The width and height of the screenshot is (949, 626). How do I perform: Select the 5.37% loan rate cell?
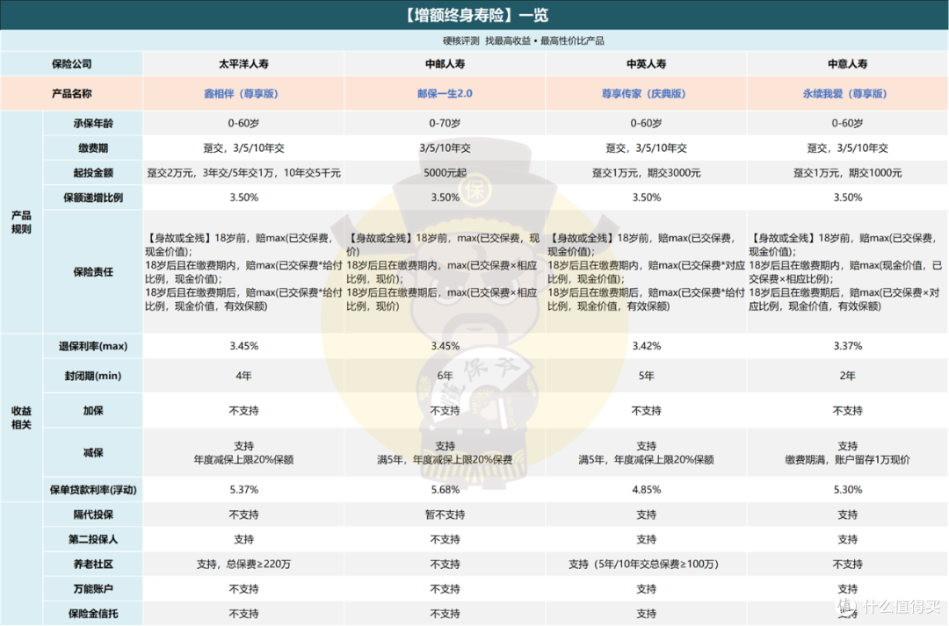(243, 490)
